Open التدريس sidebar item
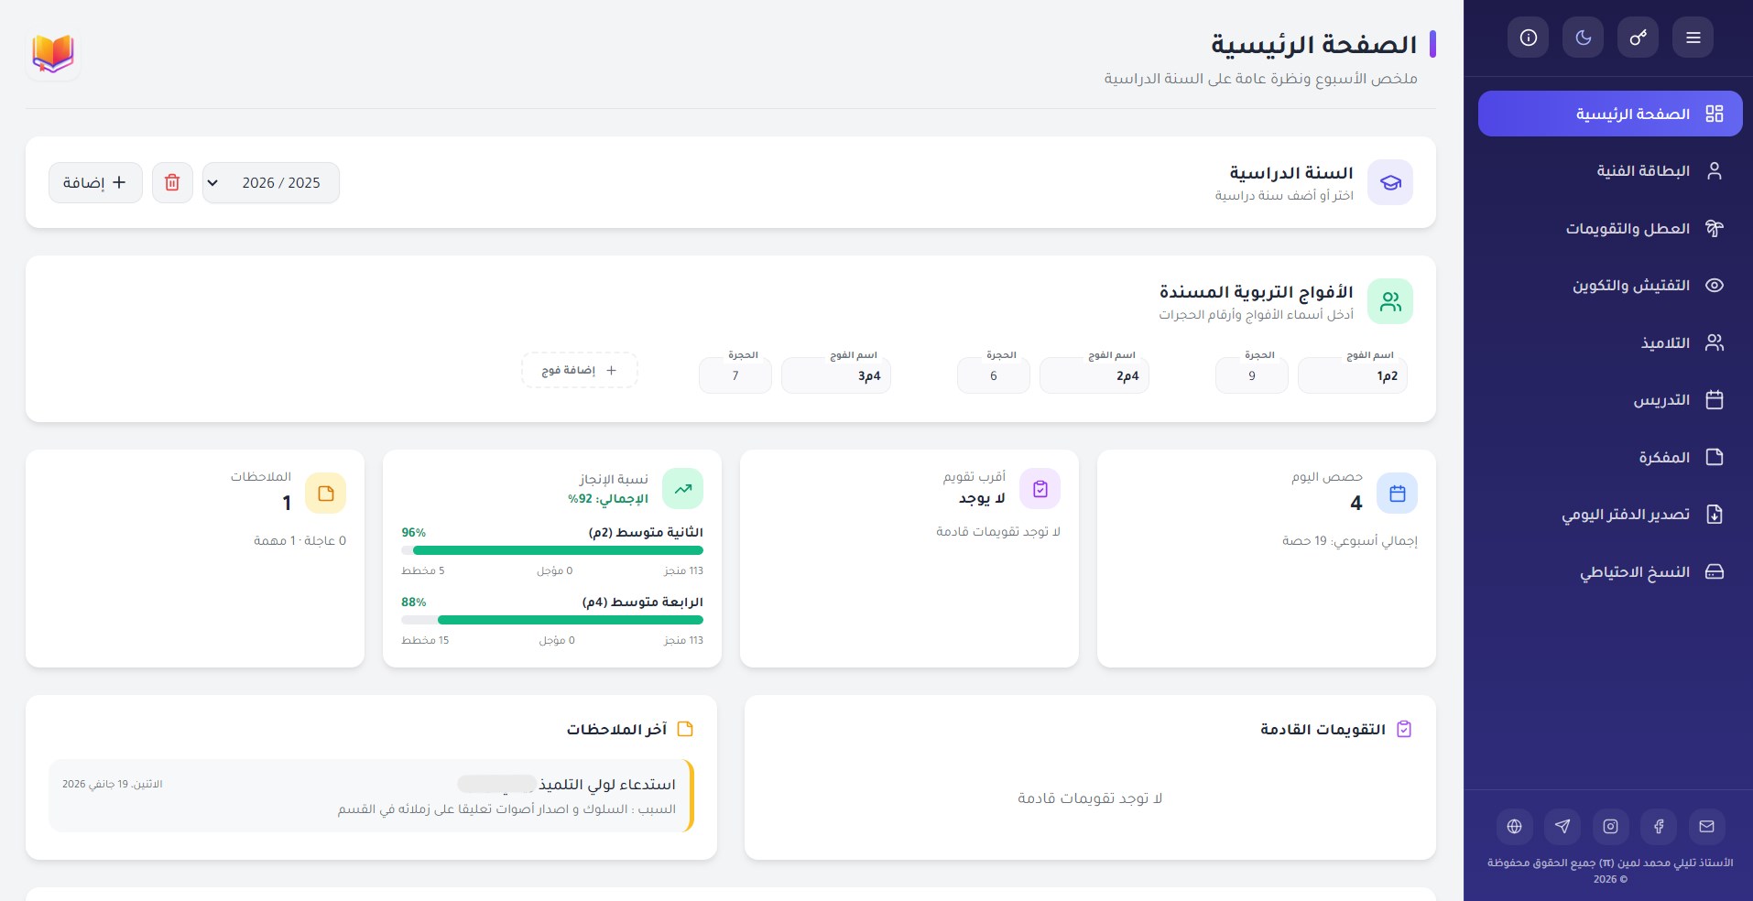The height and width of the screenshot is (901, 1753). pos(1610,400)
